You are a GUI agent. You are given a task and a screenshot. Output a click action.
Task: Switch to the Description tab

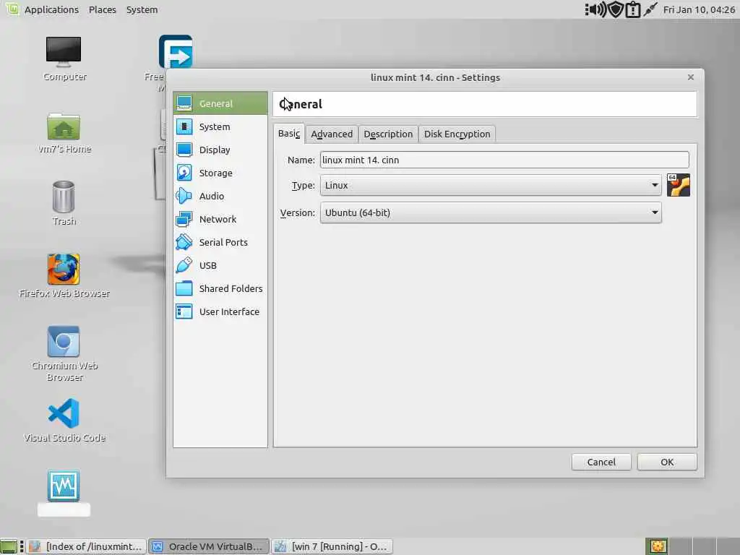[x=388, y=134]
